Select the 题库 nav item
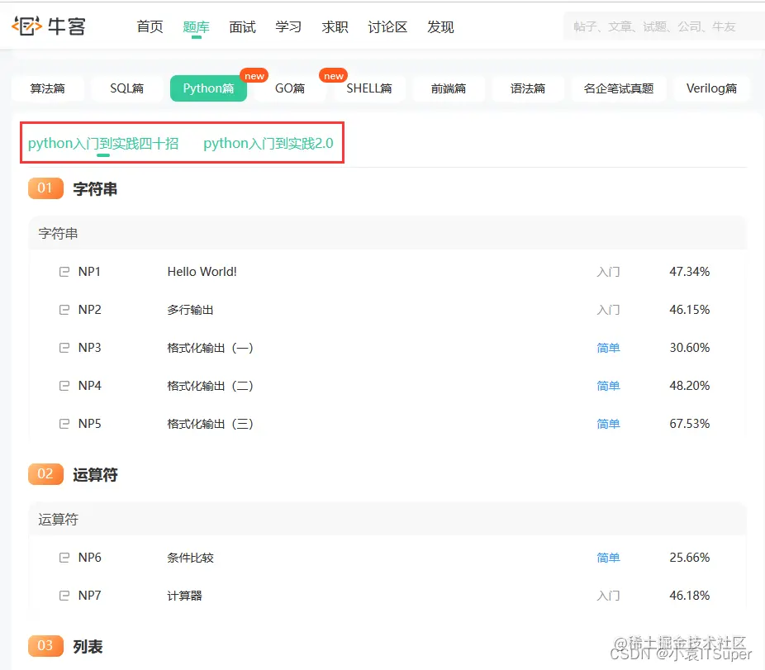The image size is (765, 670). (196, 26)
